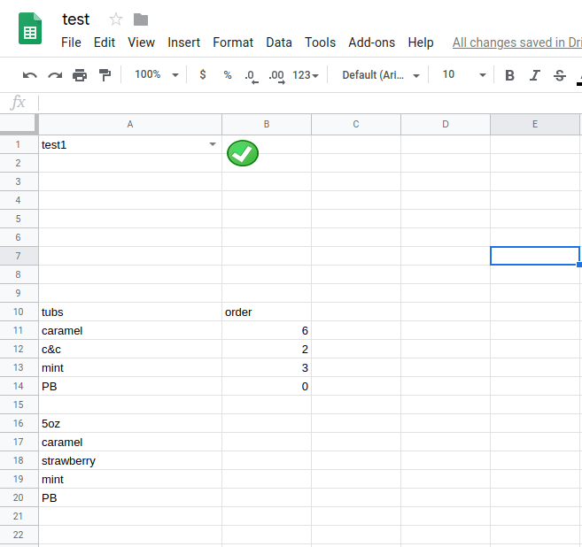Click the document title test
Screen dimensions: 582x547
coord(75,19)
